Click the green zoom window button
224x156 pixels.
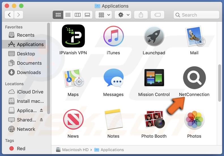coord(21,6)
